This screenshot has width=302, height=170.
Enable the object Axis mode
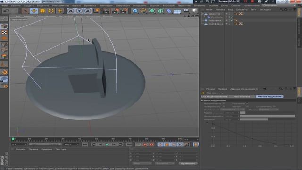tap(4, 64)
